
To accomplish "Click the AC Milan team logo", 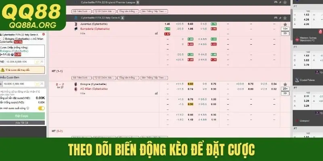I will coord(76,89).
